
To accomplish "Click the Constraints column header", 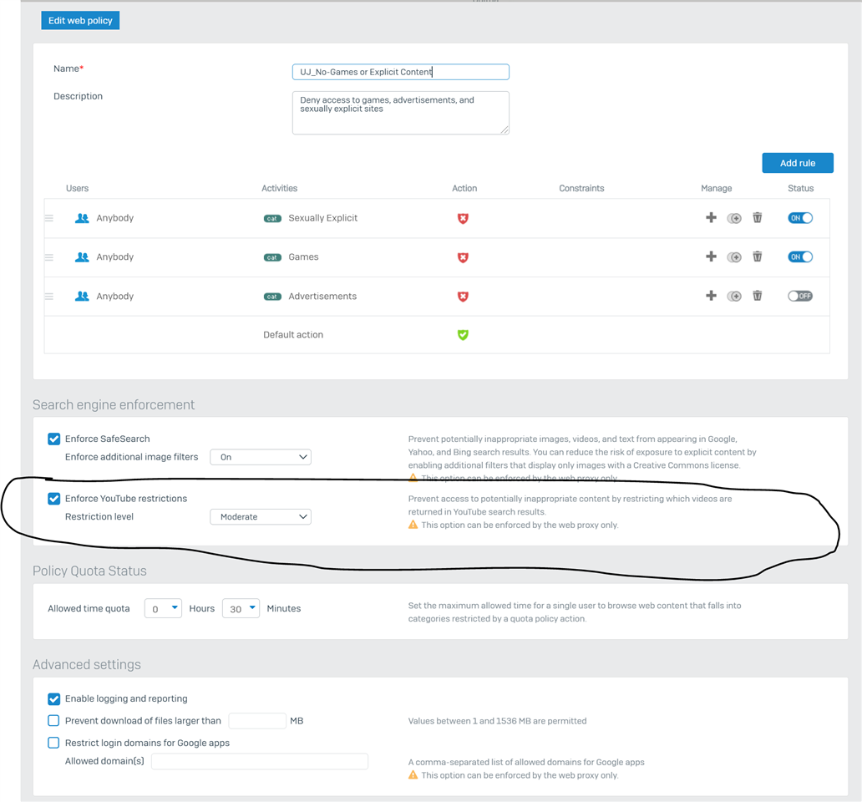I will (x=581, y=188).
